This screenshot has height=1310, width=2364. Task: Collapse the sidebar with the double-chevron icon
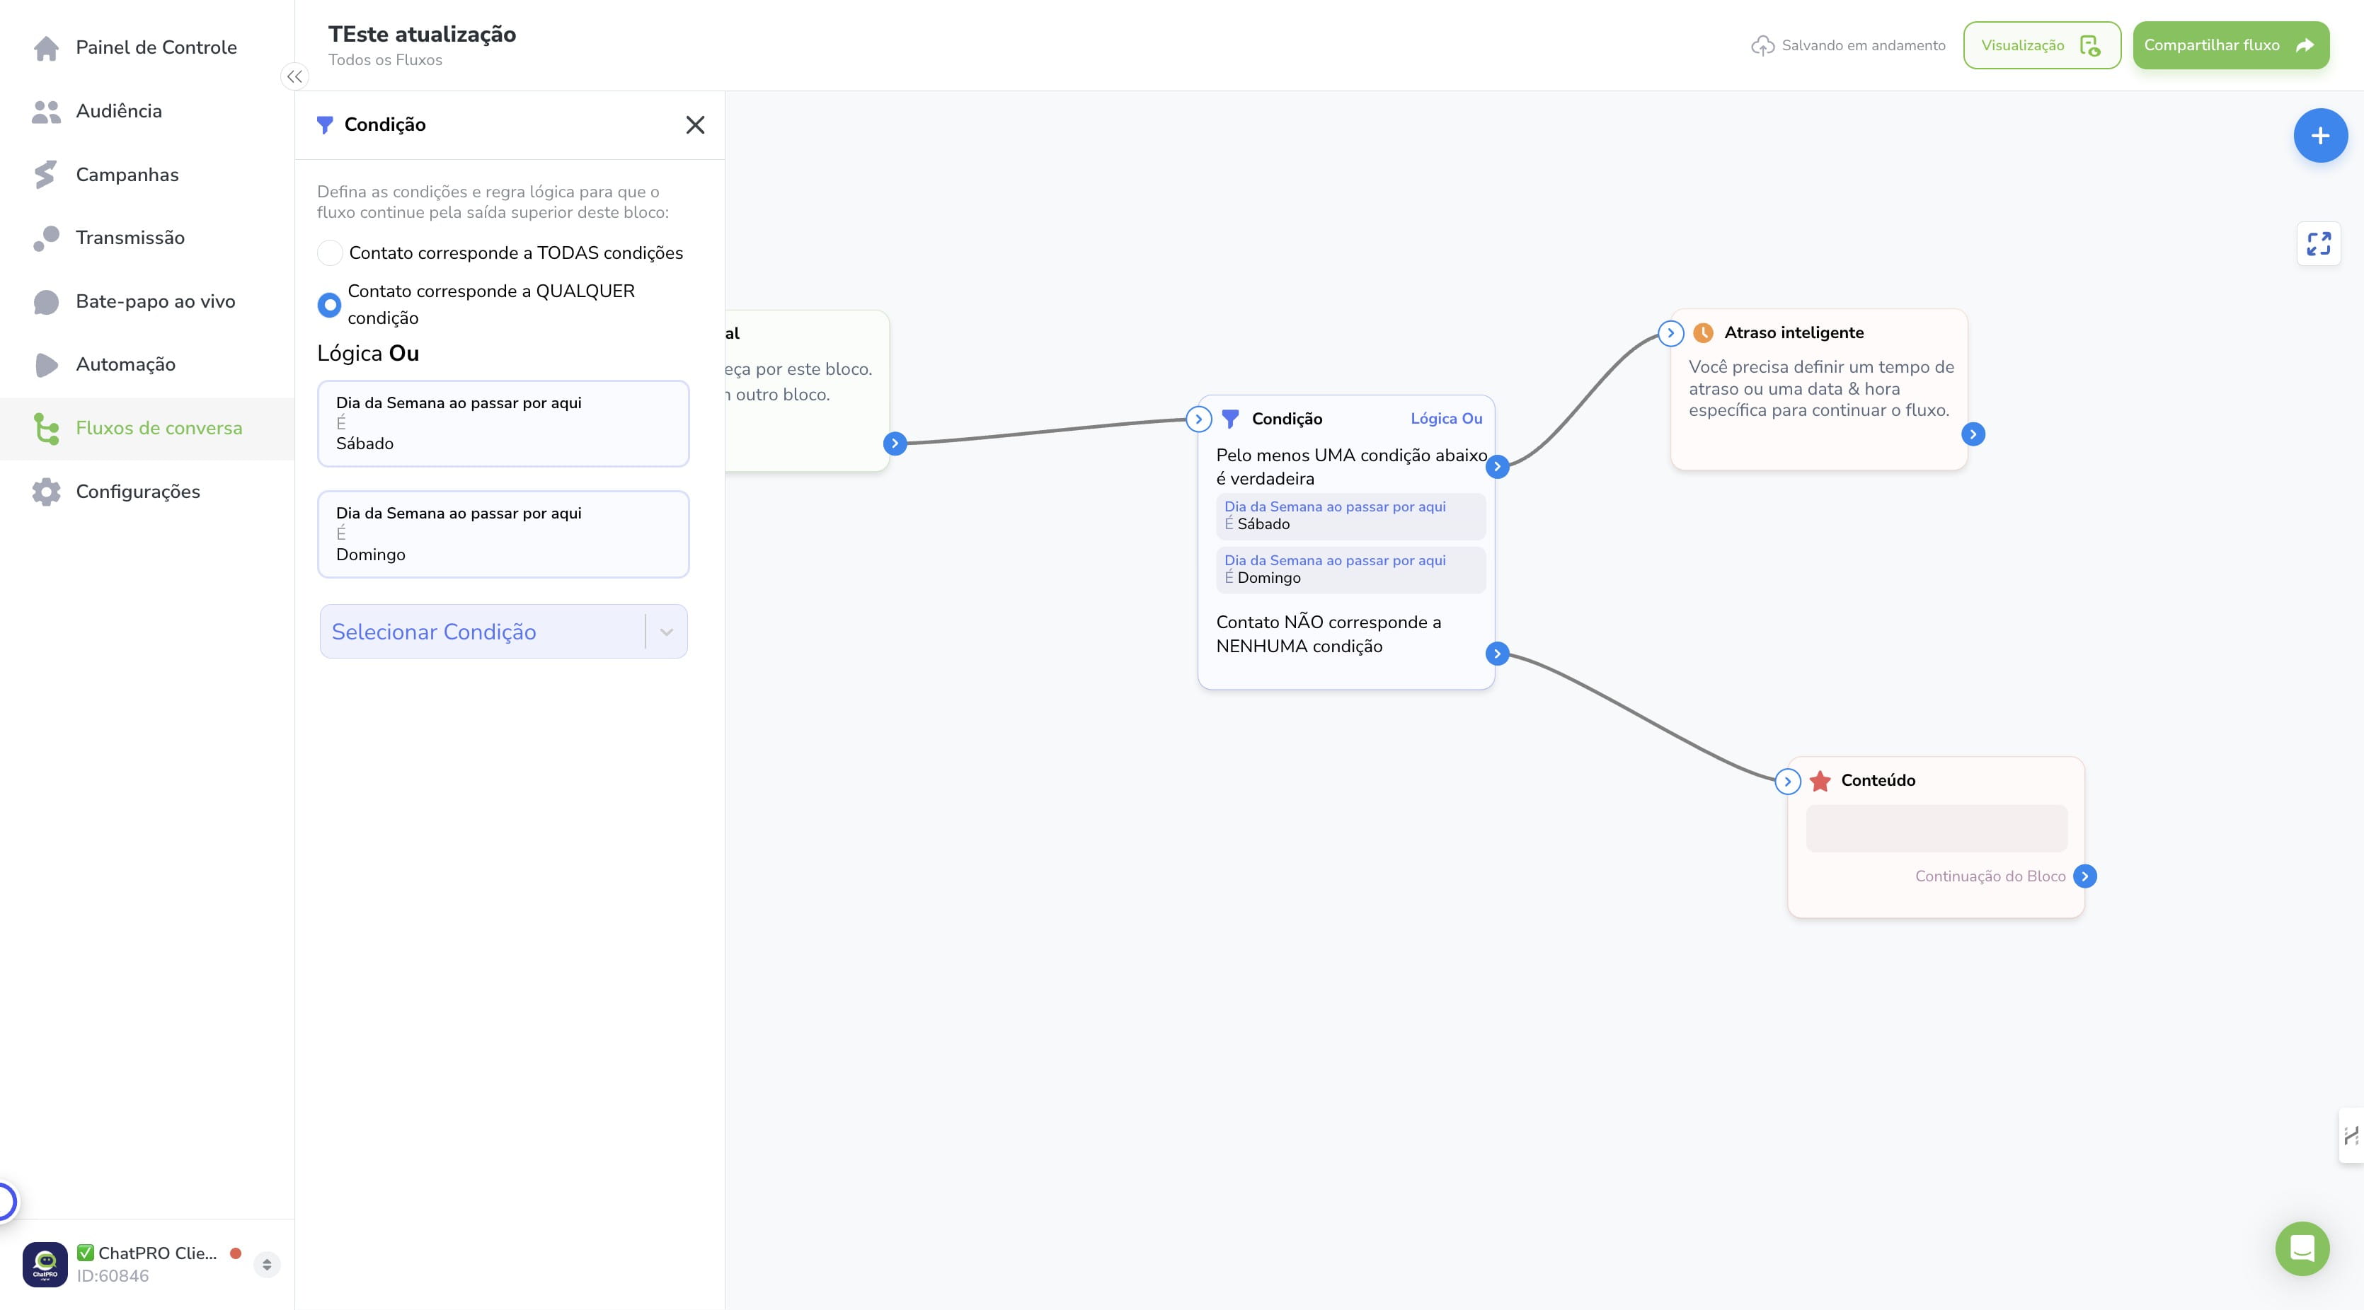[294, 77]
